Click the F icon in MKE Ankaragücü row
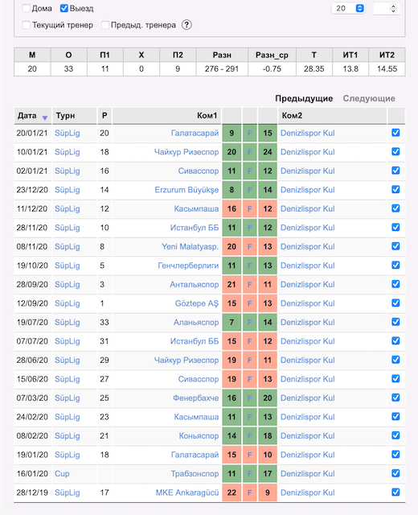 point(250,492)
